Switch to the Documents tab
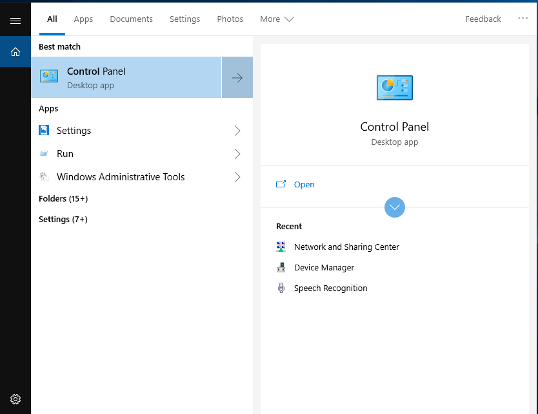The width and height of the screenshot is (538, 414). [x=131, y=19]
